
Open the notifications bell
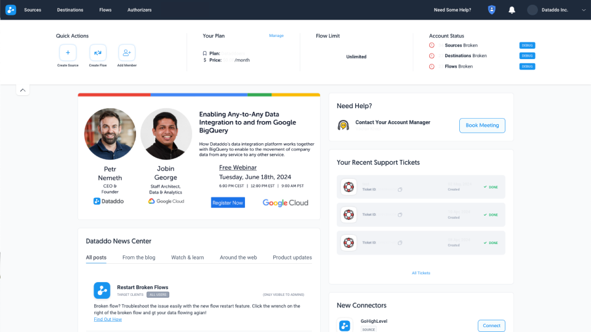(x=512, y=10)
